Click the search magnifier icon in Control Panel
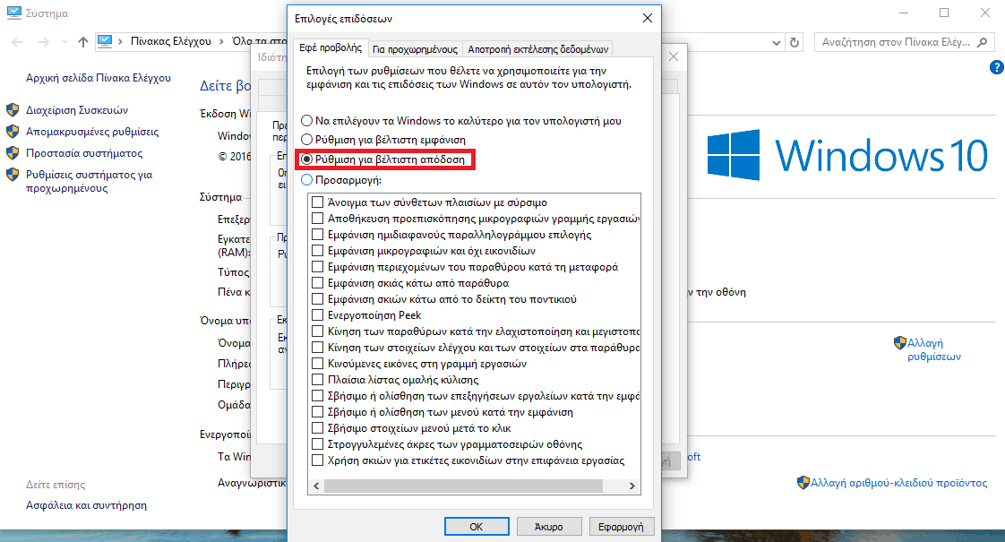 pyautogui.click(x=982, y=42)
